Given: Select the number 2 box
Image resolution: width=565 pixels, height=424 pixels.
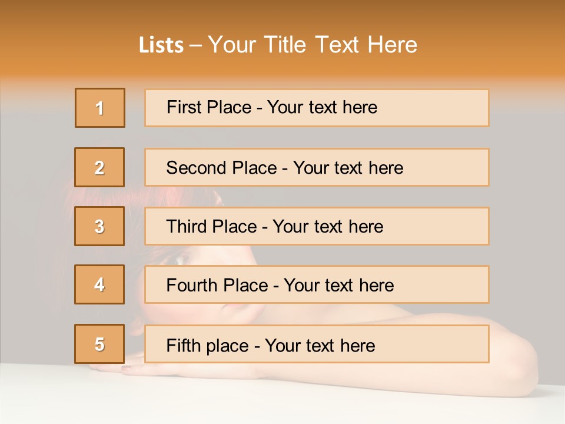Looking at the screenshot, I should 100,167.
